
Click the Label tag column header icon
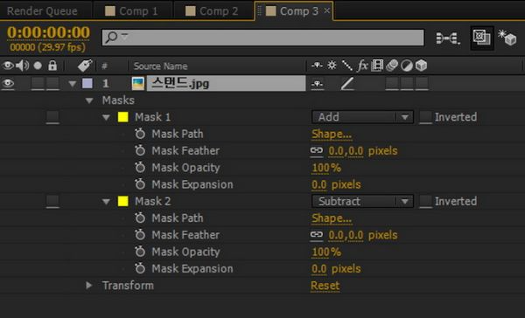coord(85,66)
